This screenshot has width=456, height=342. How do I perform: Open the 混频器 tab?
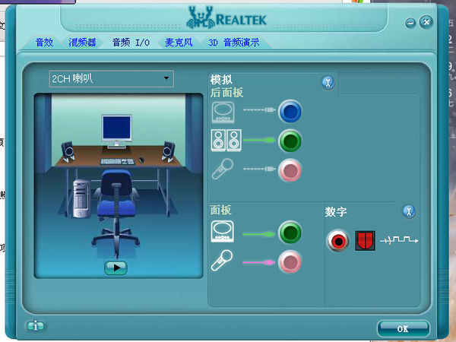(82, 43)
